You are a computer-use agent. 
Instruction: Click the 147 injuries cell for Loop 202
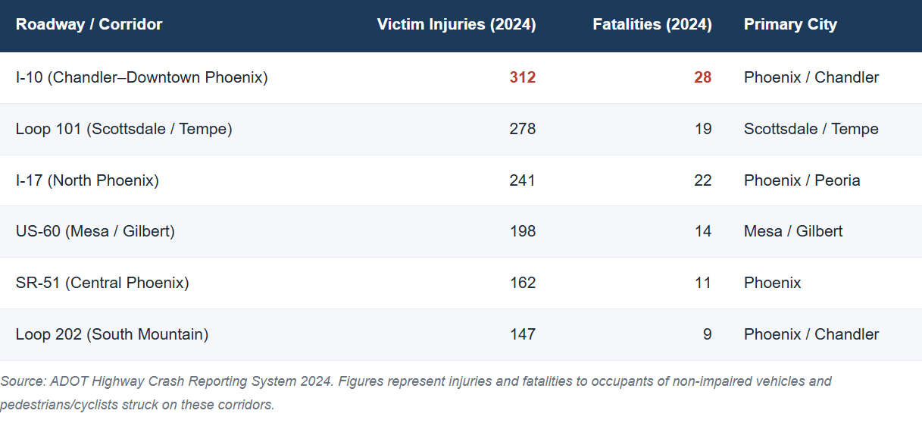pos(523,334)
